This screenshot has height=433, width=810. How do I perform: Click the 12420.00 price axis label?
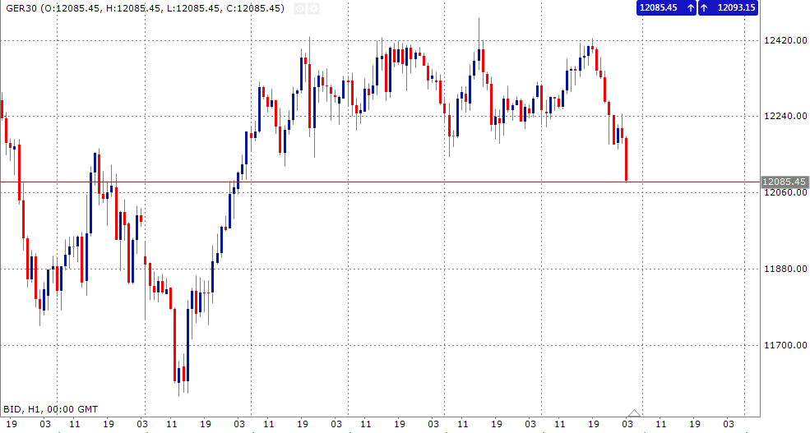(x=785, y=40)
